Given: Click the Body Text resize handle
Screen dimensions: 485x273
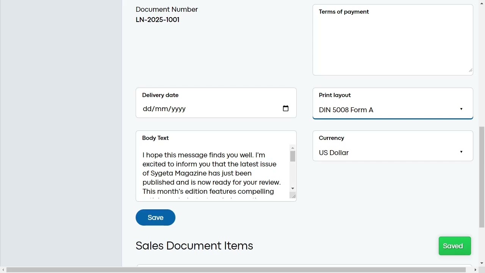Looking at the screenshot, I should (x=293, y=196).
